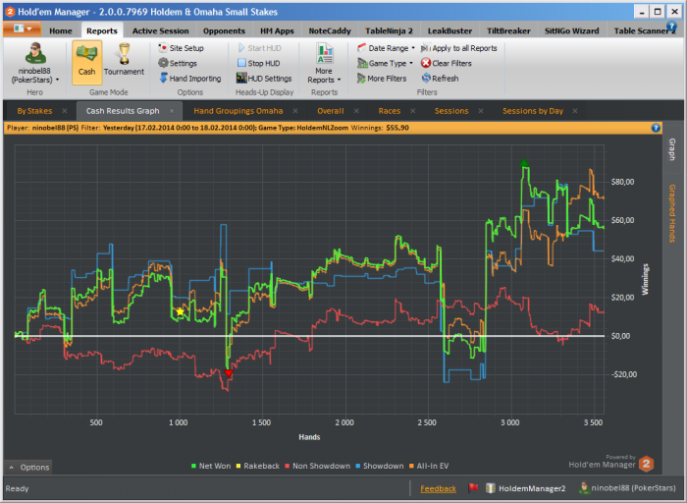Expand the Options panel
Screen dimensions: 687x503
pos(28,467)
